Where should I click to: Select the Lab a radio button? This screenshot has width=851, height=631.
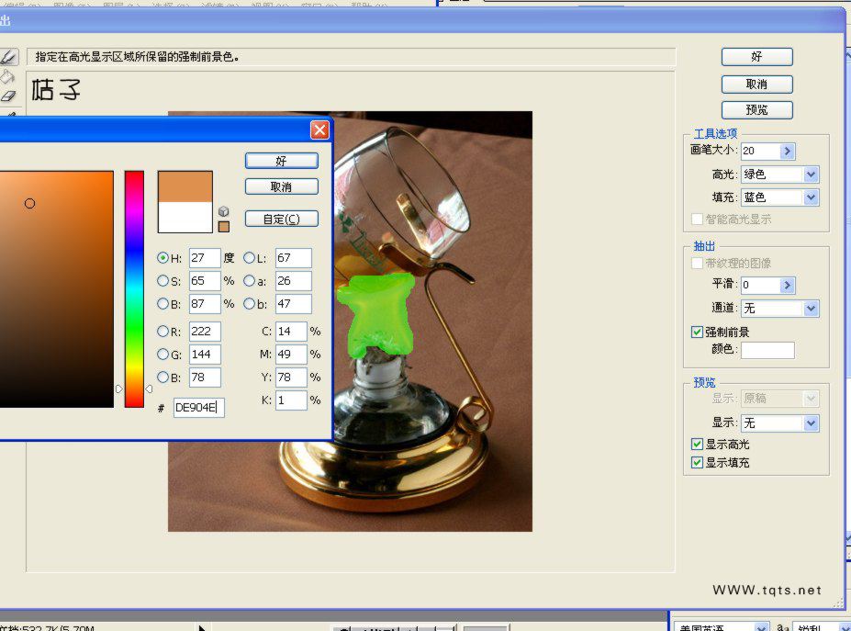click(249, 281)
